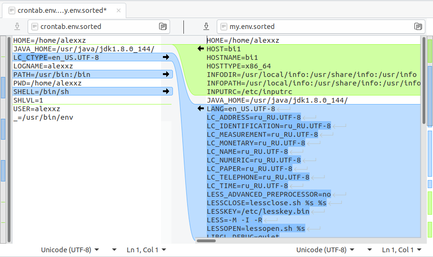Click line LOGNAME=alexxz
433x257 pixels.
coord(43,66)
